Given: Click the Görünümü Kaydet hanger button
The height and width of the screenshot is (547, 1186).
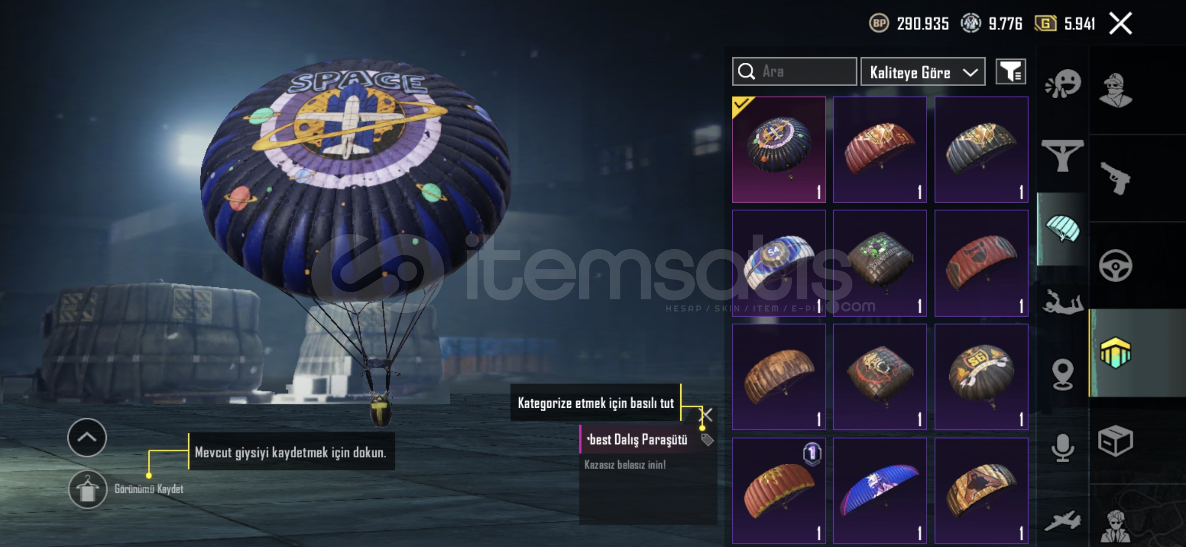Looking at the screenshot, I should click(88, 489).
